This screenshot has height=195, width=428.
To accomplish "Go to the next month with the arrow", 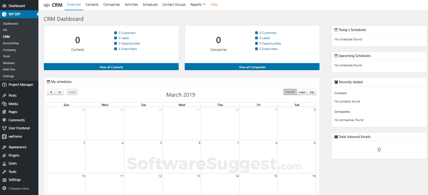I will click(60, 92).
